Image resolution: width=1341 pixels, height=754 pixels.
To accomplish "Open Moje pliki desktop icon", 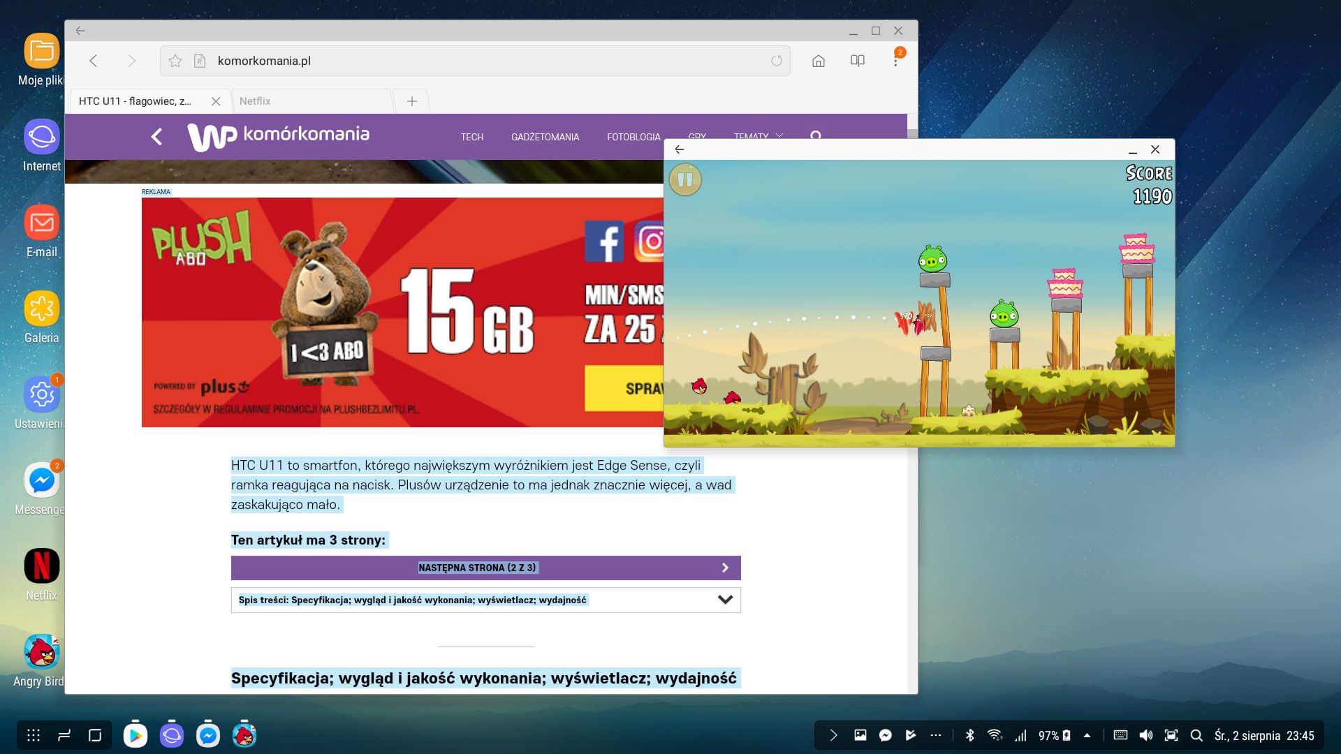I will (41, 51).
